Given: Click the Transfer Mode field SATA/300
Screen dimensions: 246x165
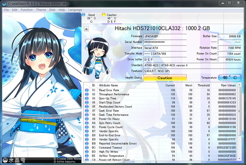Looking at the screenshot, I should [x=165, y=54].
